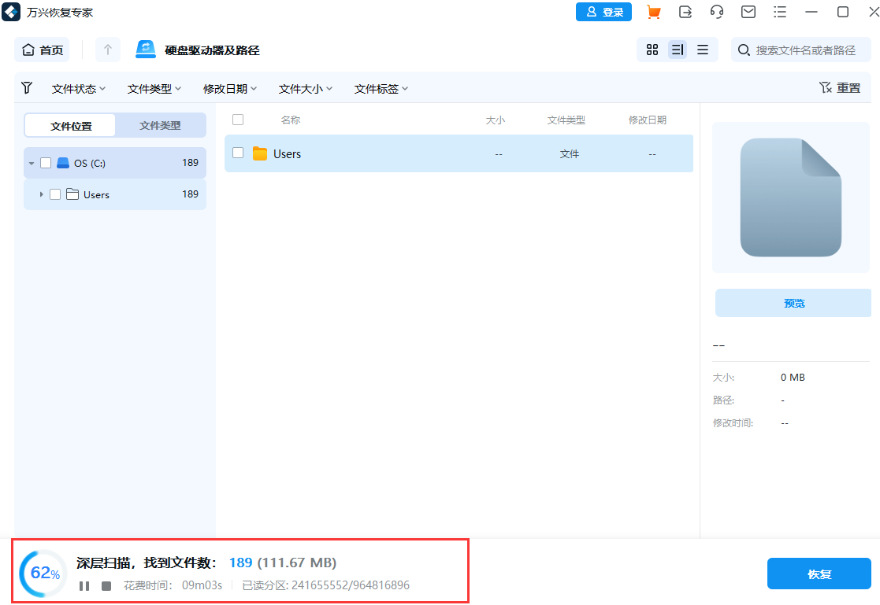Image resolution: width=880 pixels, height=605 pixels.
Task: Open the 文件类型 filter dropdown
Action: [x=154, y=88]
